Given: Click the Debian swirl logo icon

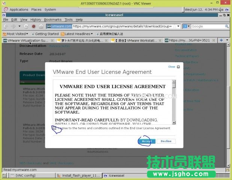Looking at the screenshot, I should (6, 9).
